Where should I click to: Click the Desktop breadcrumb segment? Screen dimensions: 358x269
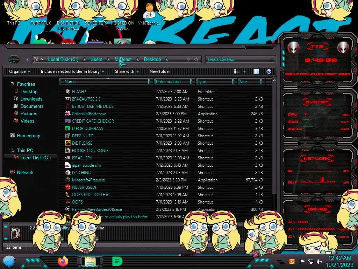152,60
